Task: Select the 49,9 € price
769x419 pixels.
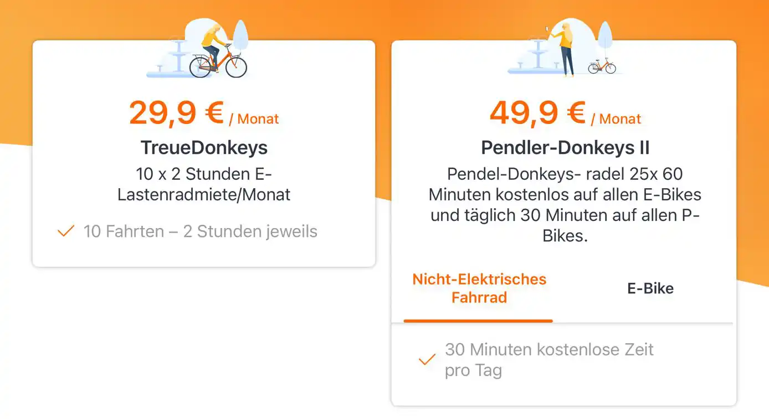Action: (537, 113)
